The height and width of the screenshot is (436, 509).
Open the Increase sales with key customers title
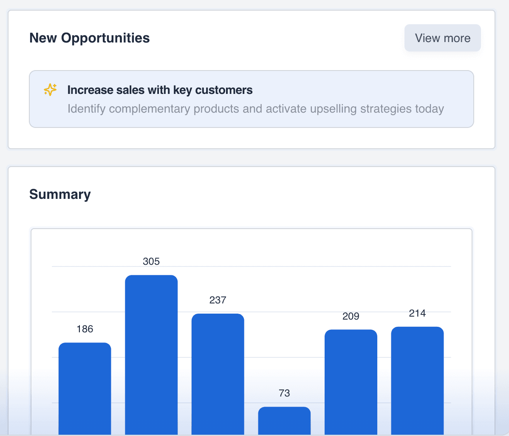tap(160, 90)
